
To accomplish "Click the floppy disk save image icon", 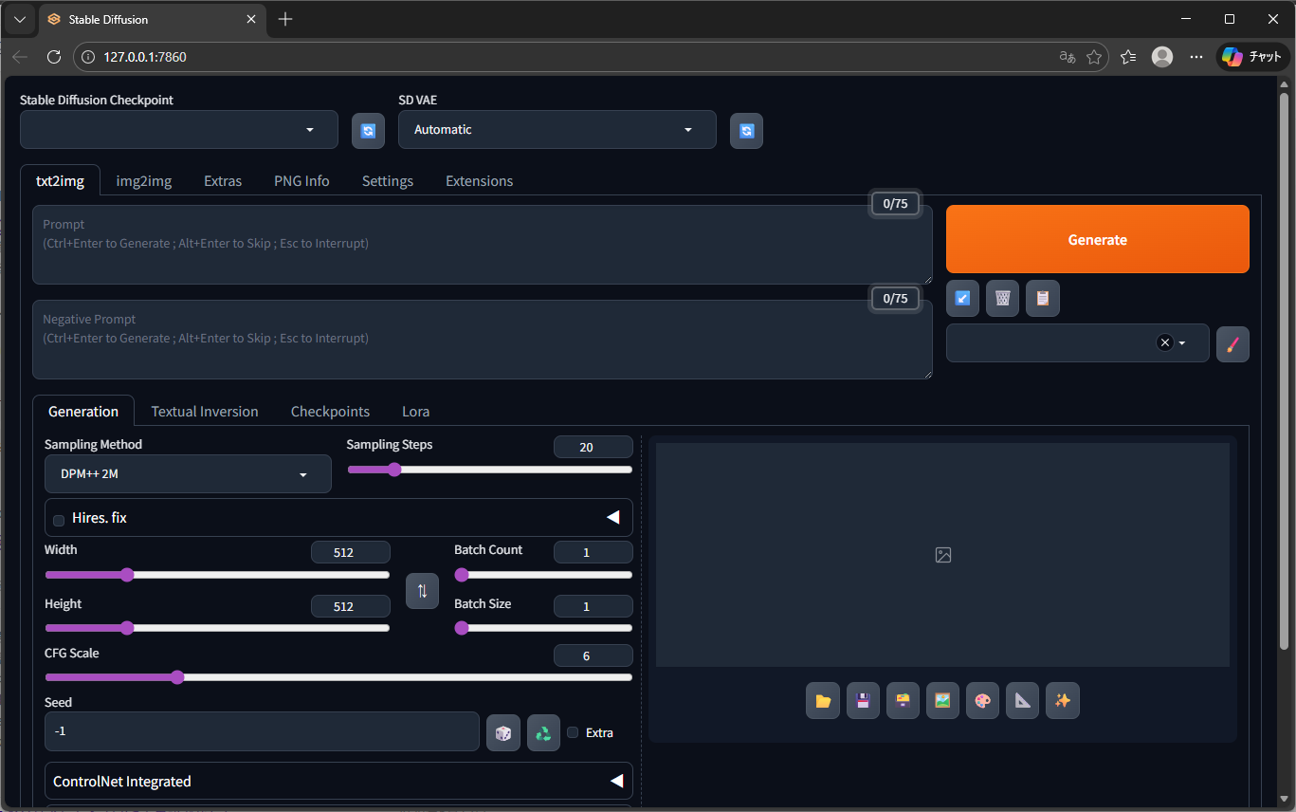I will click(863, 701).
